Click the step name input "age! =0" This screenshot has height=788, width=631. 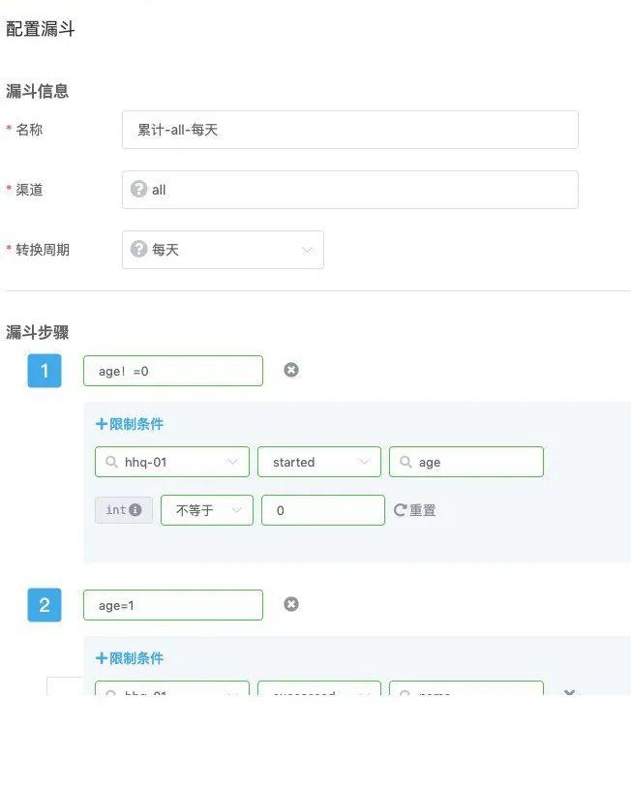tap(172, 370)
